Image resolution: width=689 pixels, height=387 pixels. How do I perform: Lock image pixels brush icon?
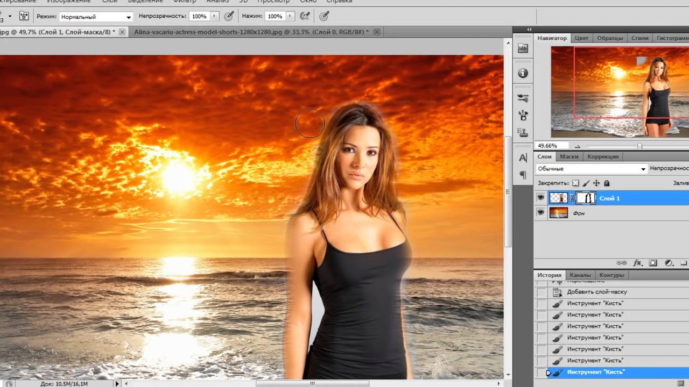[586, 183]
